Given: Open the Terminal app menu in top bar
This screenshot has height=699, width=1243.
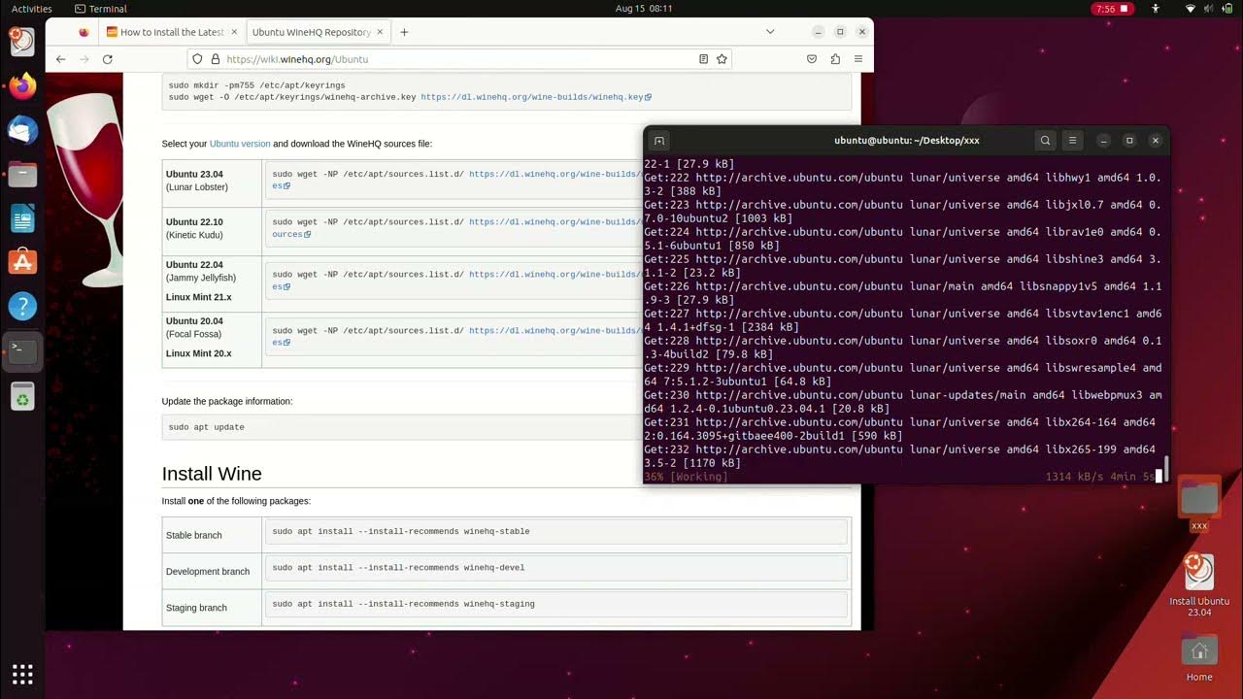Looking at the screenshot, I should click(100, 9).
